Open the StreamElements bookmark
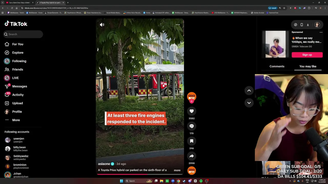Viewport: 328px width, 184px height. (53, 13)
